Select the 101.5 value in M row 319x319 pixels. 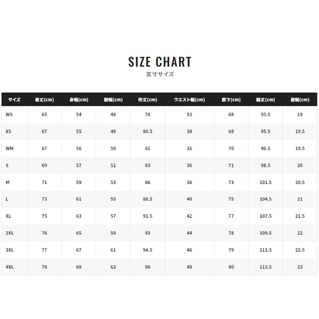(266, 182)
